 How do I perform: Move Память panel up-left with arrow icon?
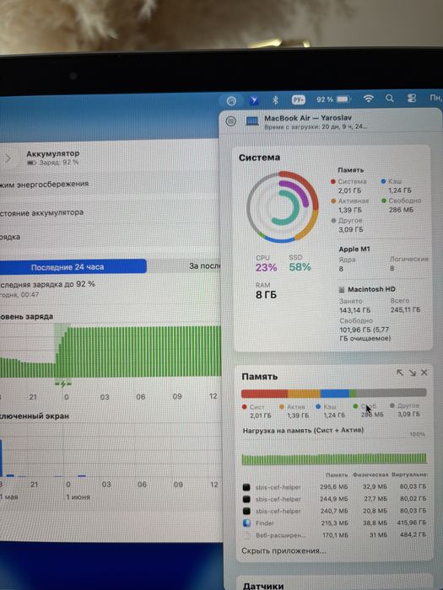point(400,373)
